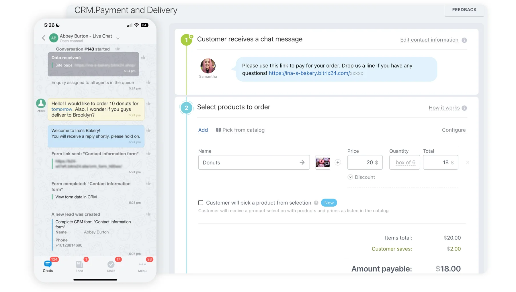
Task: Expand the Discount section
Action: pos(350,177)
